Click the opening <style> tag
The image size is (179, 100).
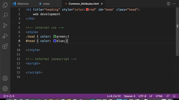click(32, 32)
